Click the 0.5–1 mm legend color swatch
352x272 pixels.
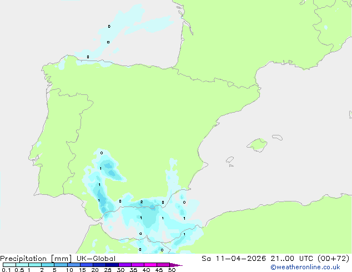click(x=22, y=265)
